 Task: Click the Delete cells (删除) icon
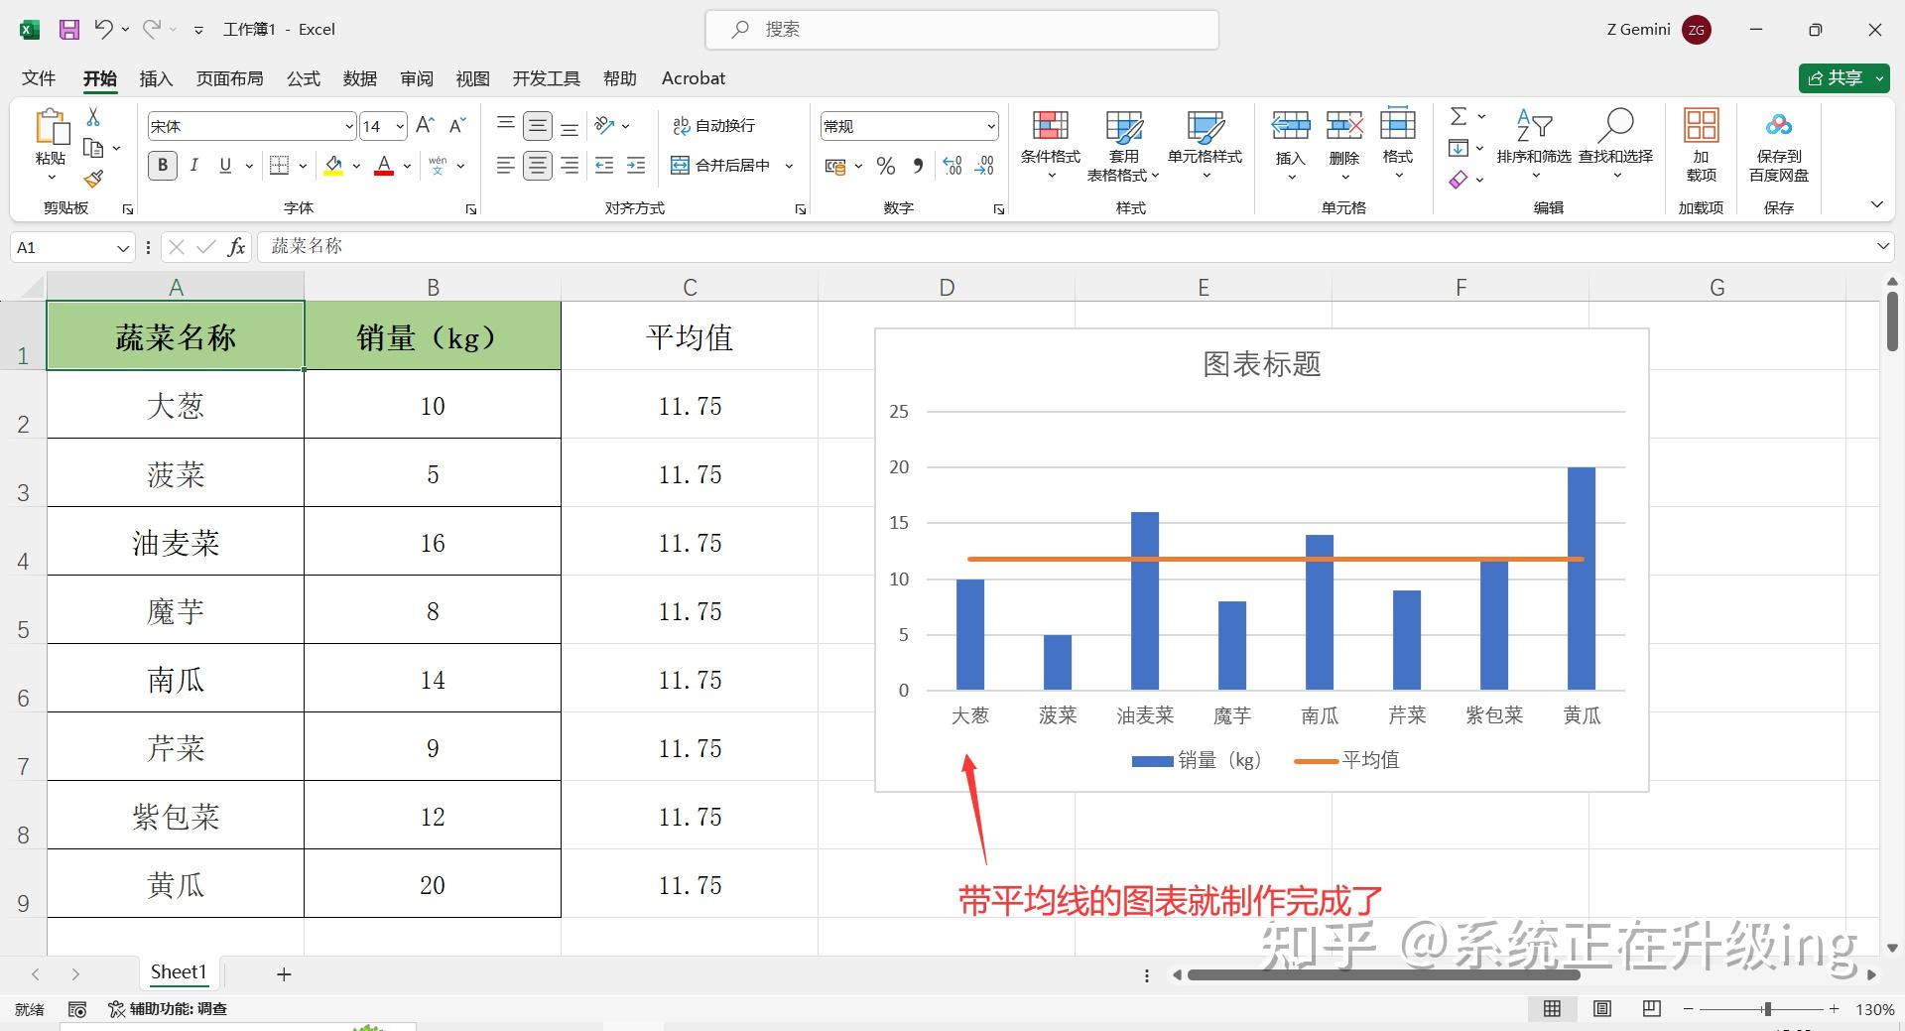(1344, 126)
